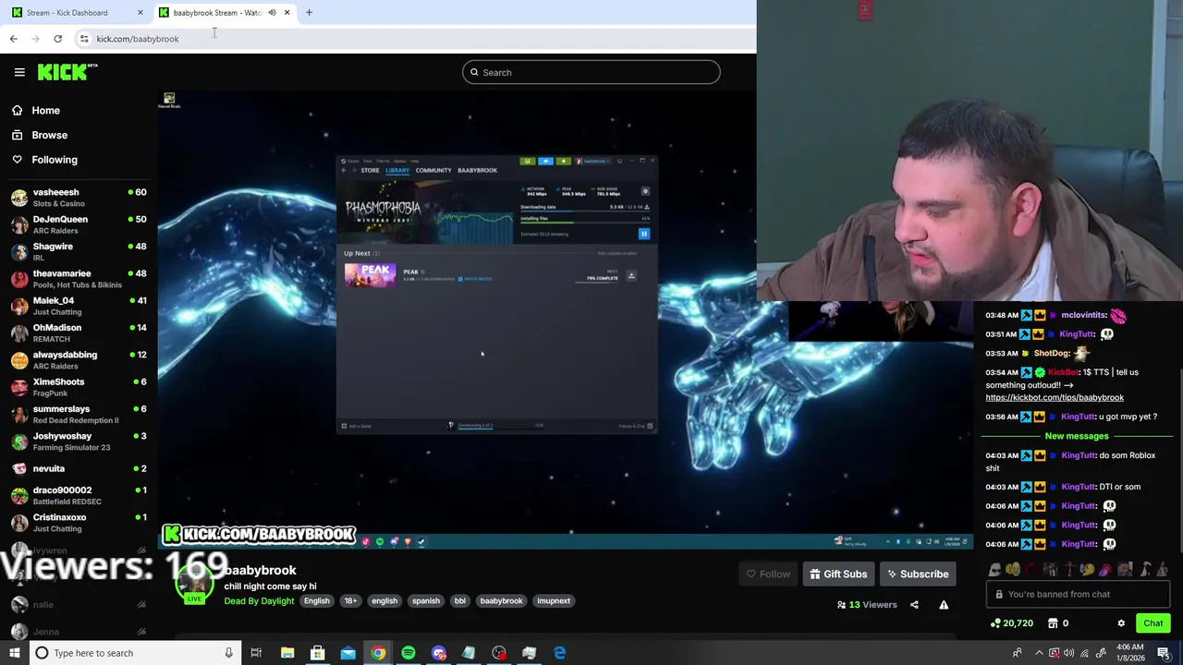Open Spotify from taskbar
The width and height of the screenshot is (1183, 665).
pyautogui.click(x=409, y=653)
